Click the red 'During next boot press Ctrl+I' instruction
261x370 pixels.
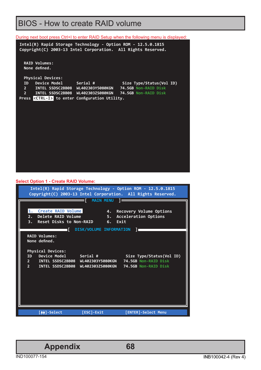(x=101, y=37)
